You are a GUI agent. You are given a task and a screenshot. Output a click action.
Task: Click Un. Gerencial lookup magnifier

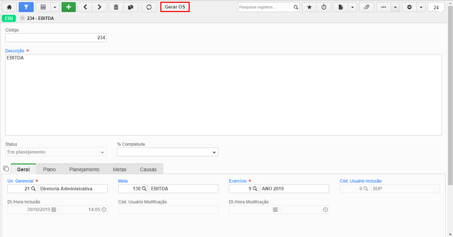tap(34, 189)
